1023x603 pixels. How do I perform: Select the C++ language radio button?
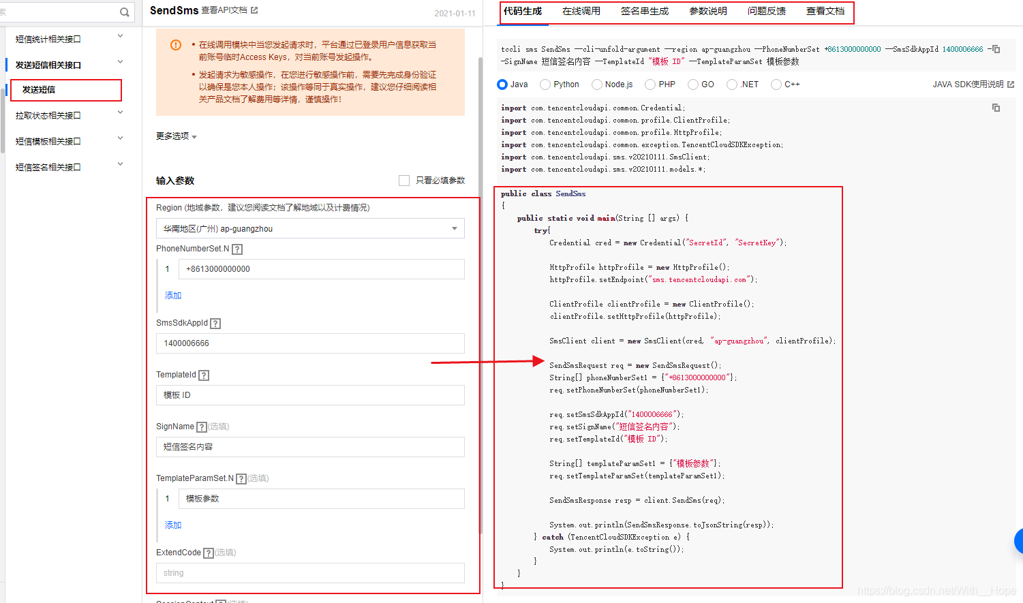click(776, 84)
